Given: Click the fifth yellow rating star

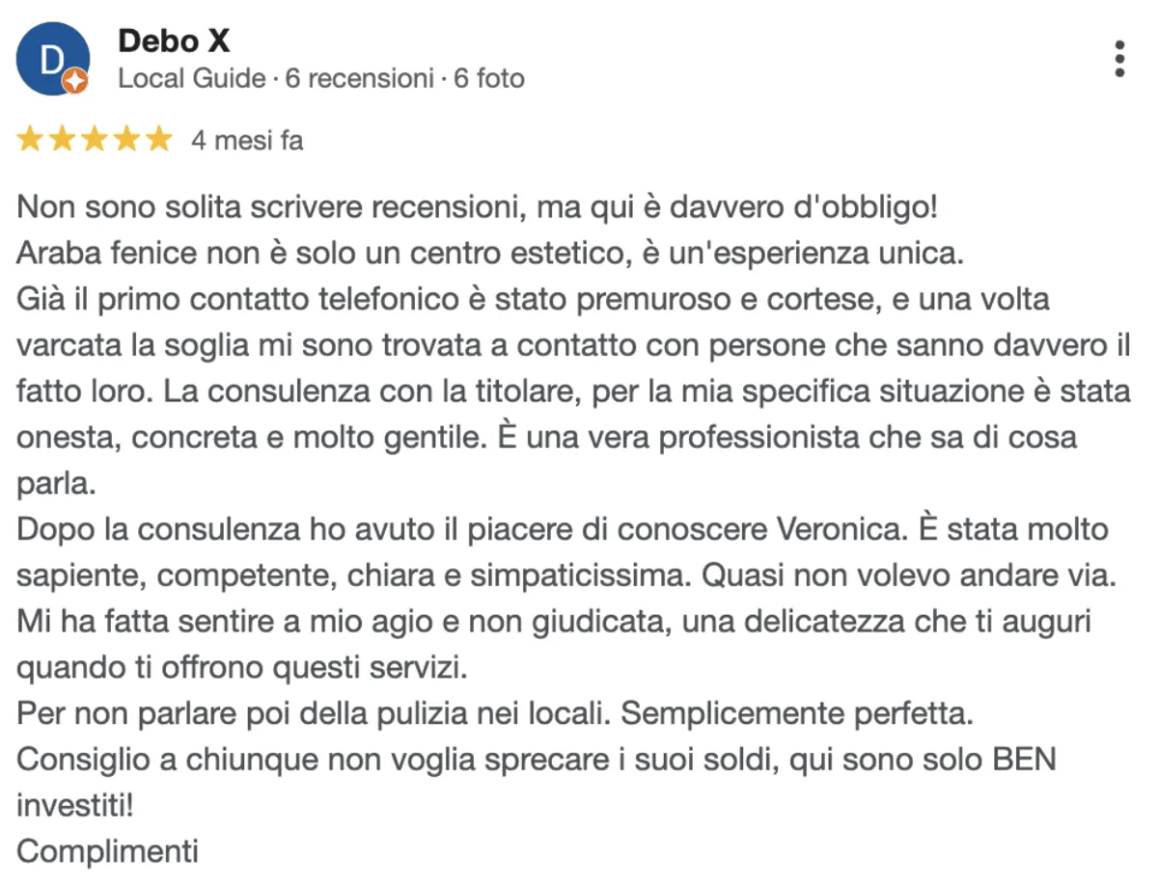Looking at the screenshot, I should point(158,140).
